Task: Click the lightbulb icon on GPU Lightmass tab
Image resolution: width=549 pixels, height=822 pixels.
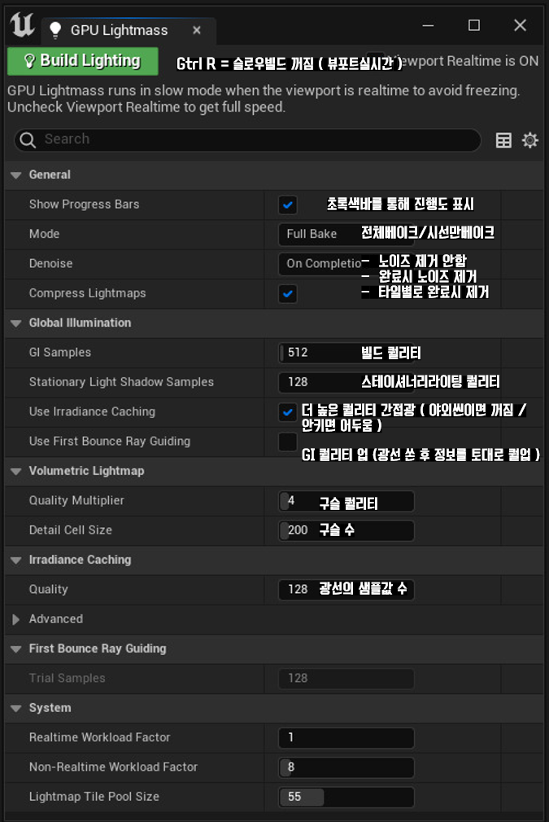Action: (x=55, y=30)
